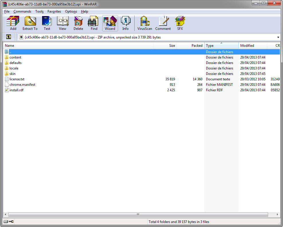Image resolution: width=283 pixels, height=227 pixels.
Task: Sort by Packed column header
Action: [190, 46]
